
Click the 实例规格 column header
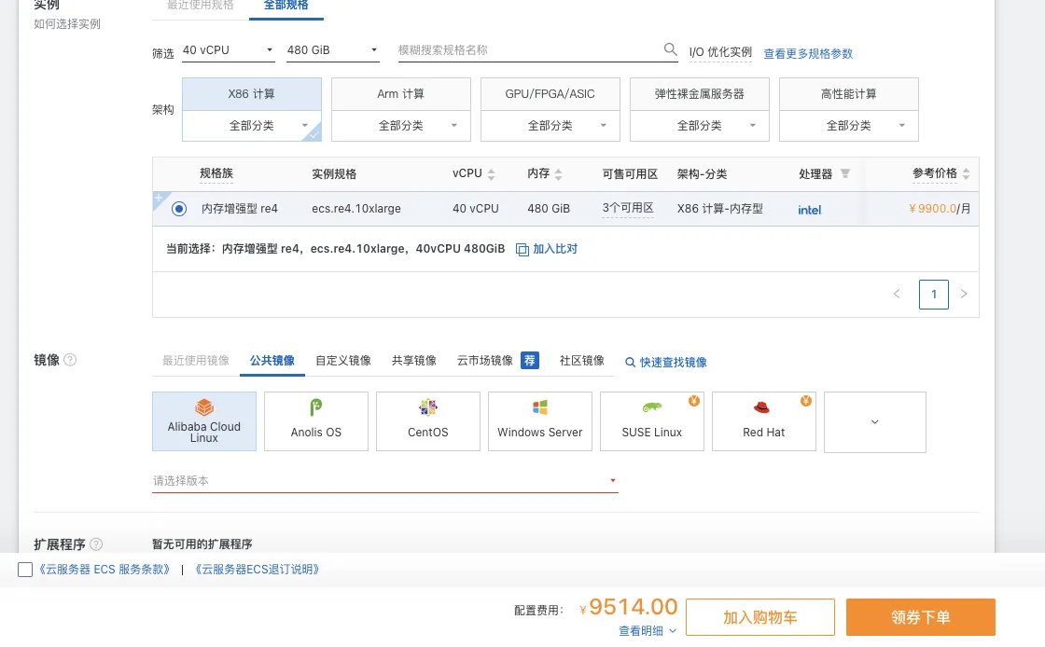pos(334,174)
